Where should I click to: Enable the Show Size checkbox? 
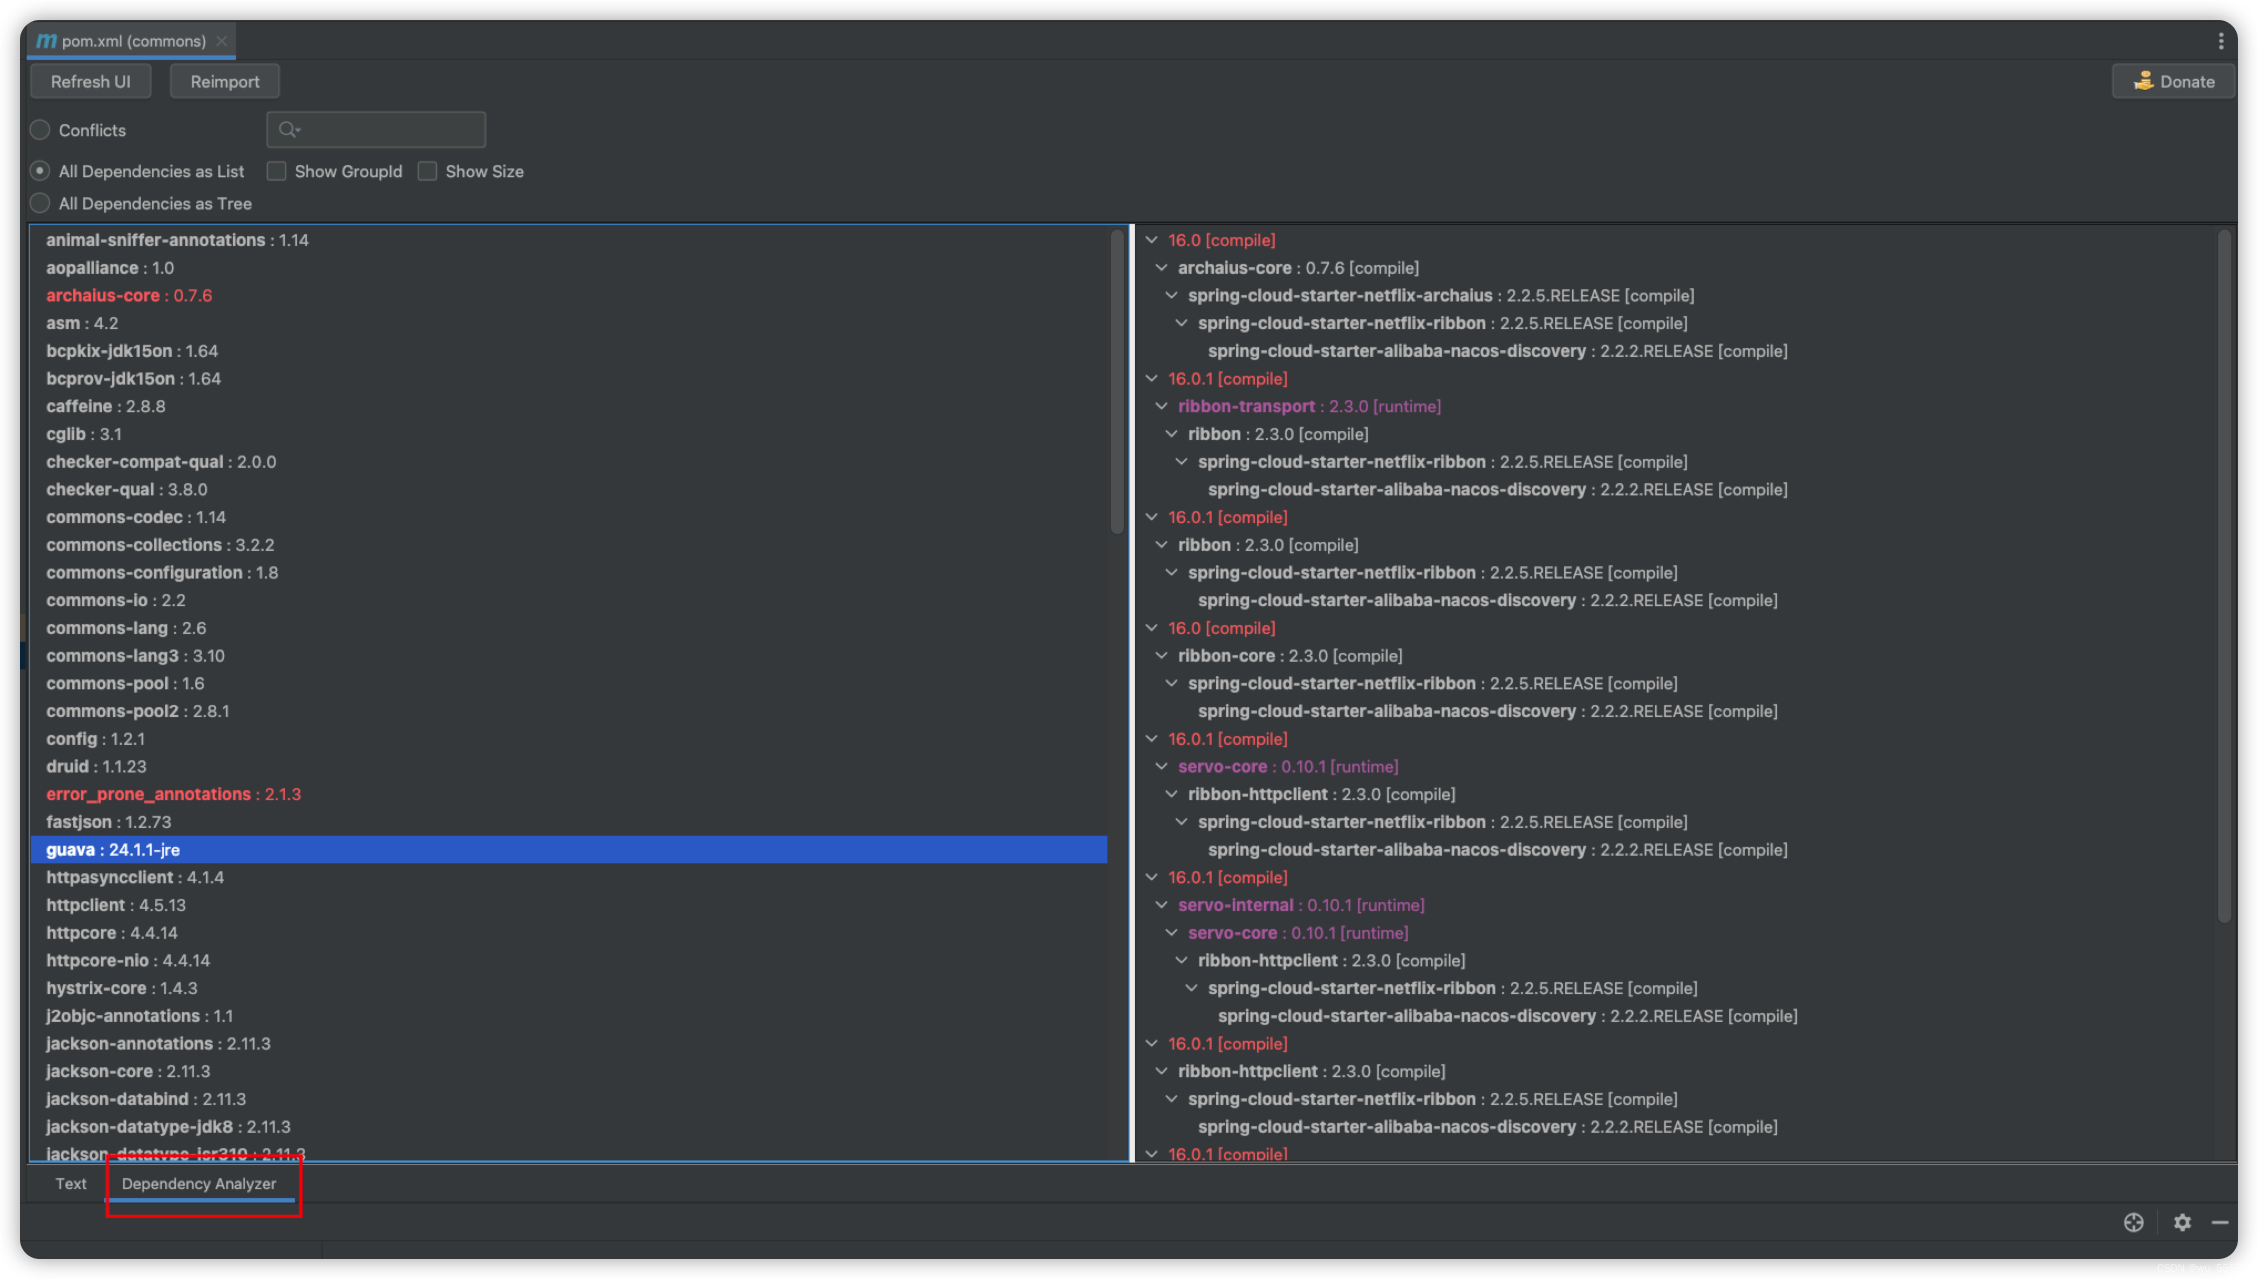(x=427, y=171)
